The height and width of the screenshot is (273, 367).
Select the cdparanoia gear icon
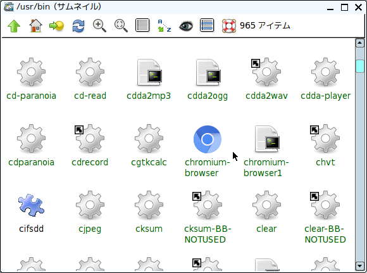coord(31,139)
